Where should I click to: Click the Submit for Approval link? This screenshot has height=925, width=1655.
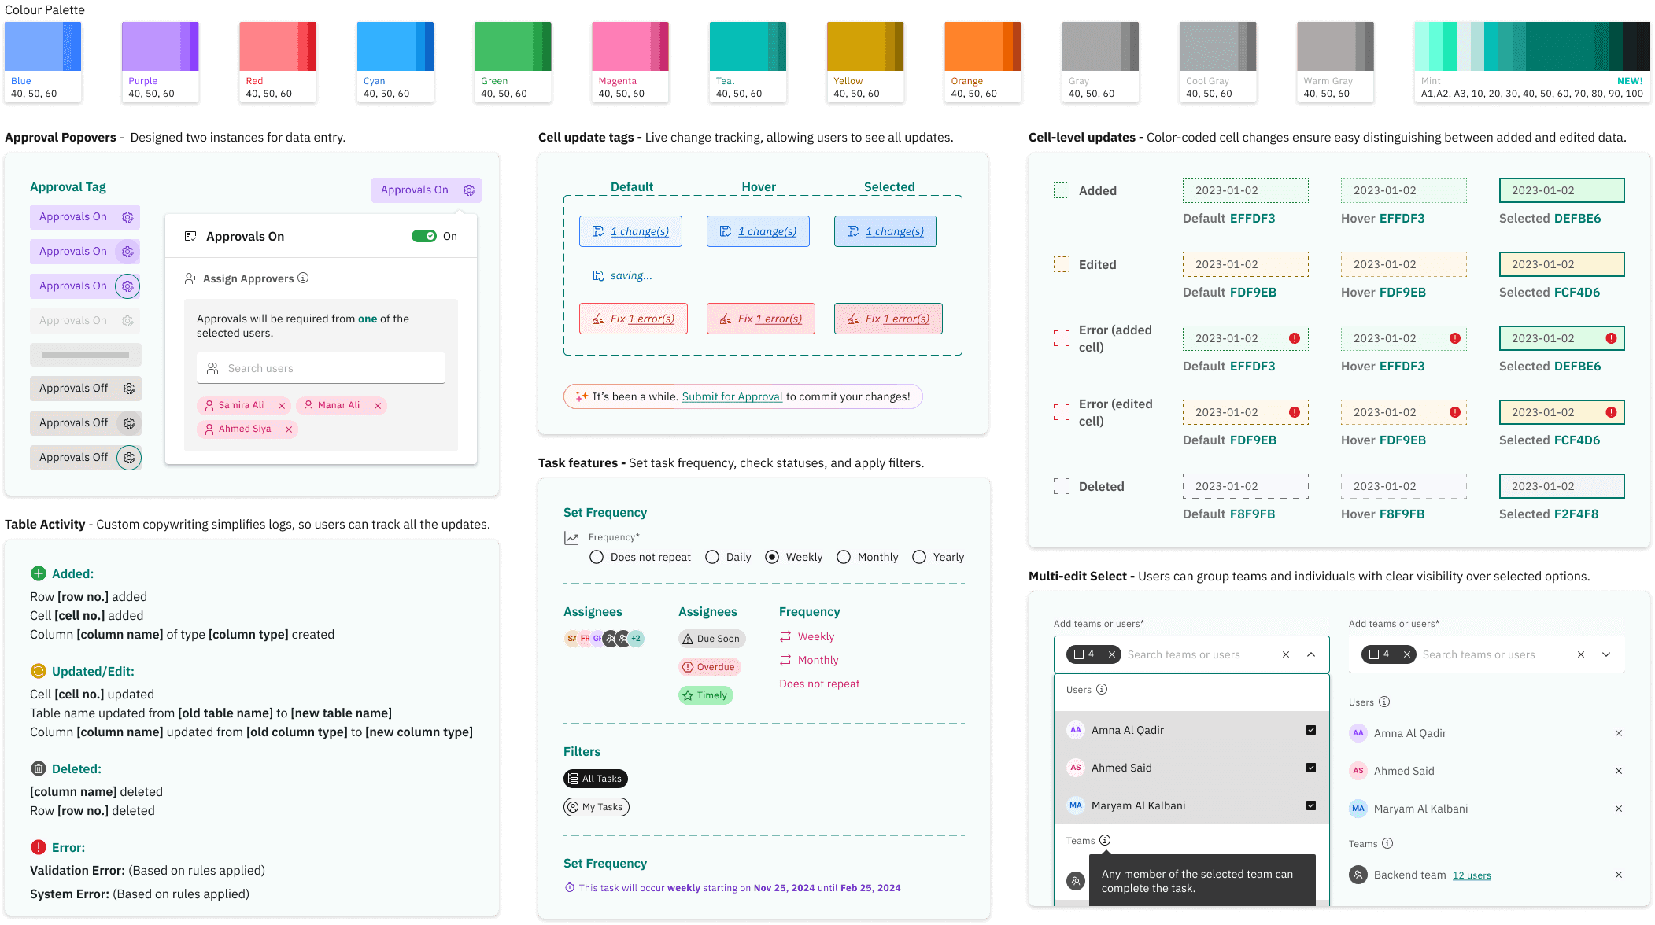732,396
